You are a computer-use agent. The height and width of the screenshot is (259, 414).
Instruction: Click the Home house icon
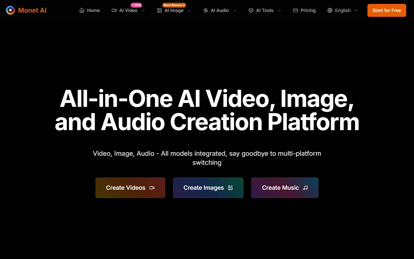point(82,10)
